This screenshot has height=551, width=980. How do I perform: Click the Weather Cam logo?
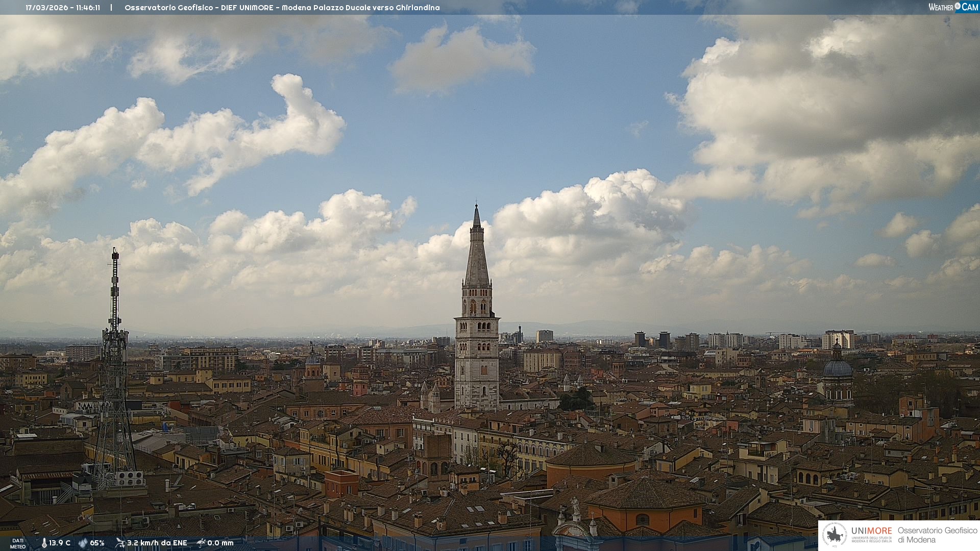point(953,7)
